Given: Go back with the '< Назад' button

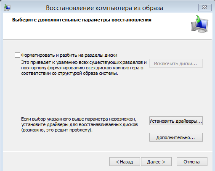Looking at the screenshot, I should click(125, 162).
